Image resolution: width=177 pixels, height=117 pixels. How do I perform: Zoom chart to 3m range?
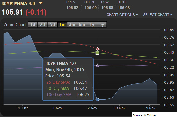[72, 24]
